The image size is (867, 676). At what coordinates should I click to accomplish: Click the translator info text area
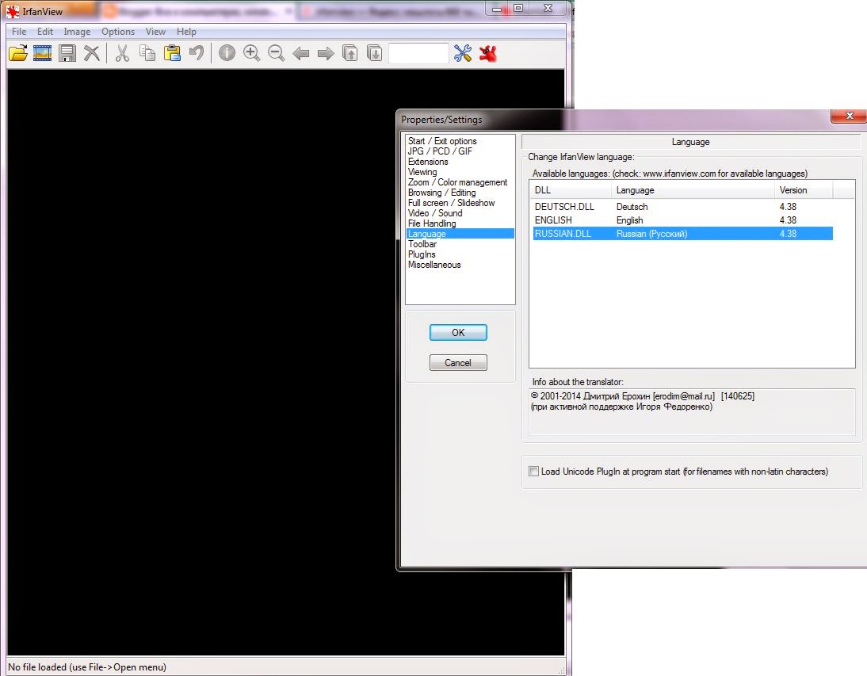click(x=692, y=412)
